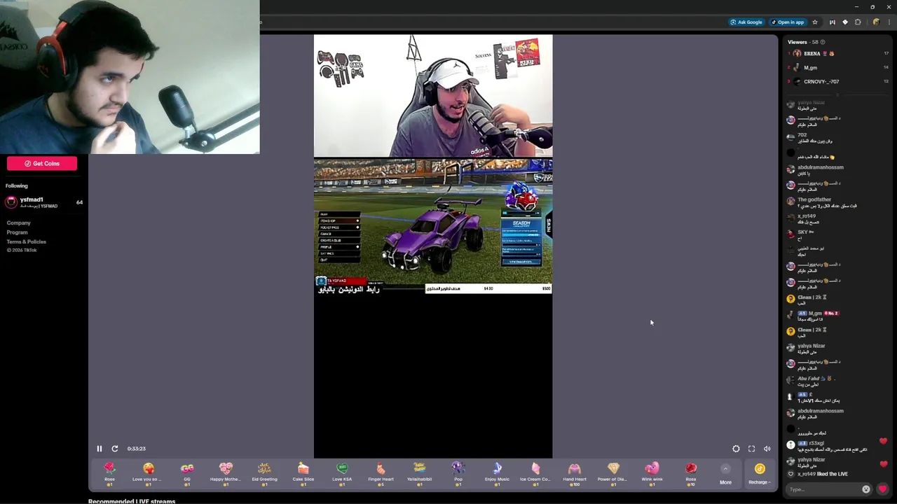Click commenter abdulramanhossam near chat top

pyautogui.click(x=821, y=167)
